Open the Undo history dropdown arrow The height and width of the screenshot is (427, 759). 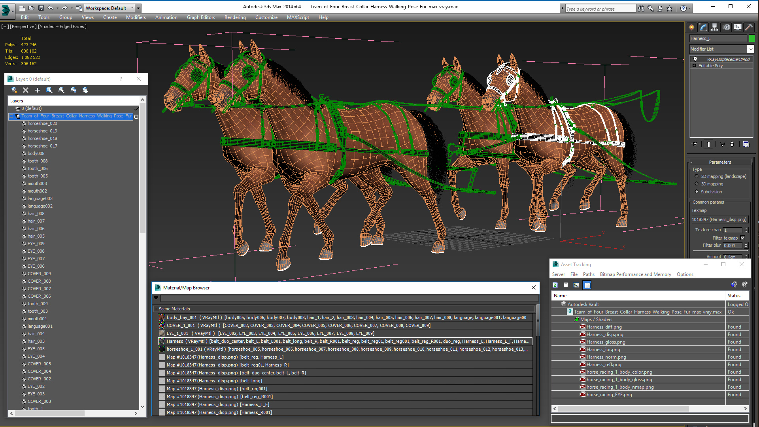(x=57, y=8)
